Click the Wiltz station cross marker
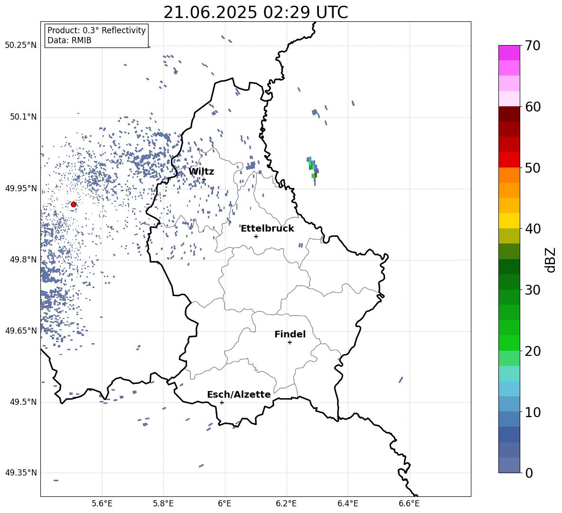Image resolution: width=562 pixels, height=513 pixels. pos(204,179)
